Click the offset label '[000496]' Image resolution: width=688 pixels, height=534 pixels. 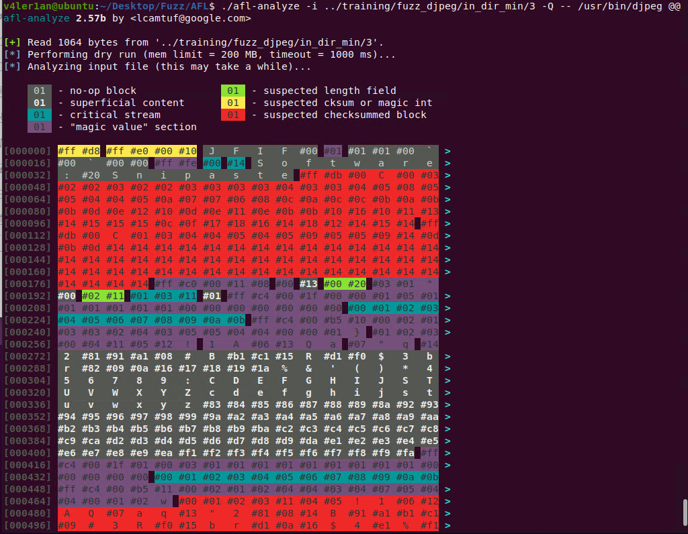pos(27,525)
